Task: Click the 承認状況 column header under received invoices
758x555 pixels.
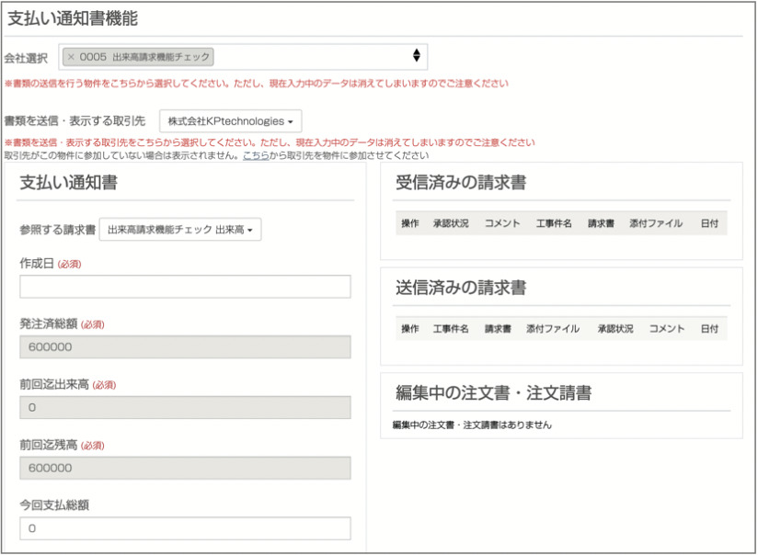Action: 451,223
